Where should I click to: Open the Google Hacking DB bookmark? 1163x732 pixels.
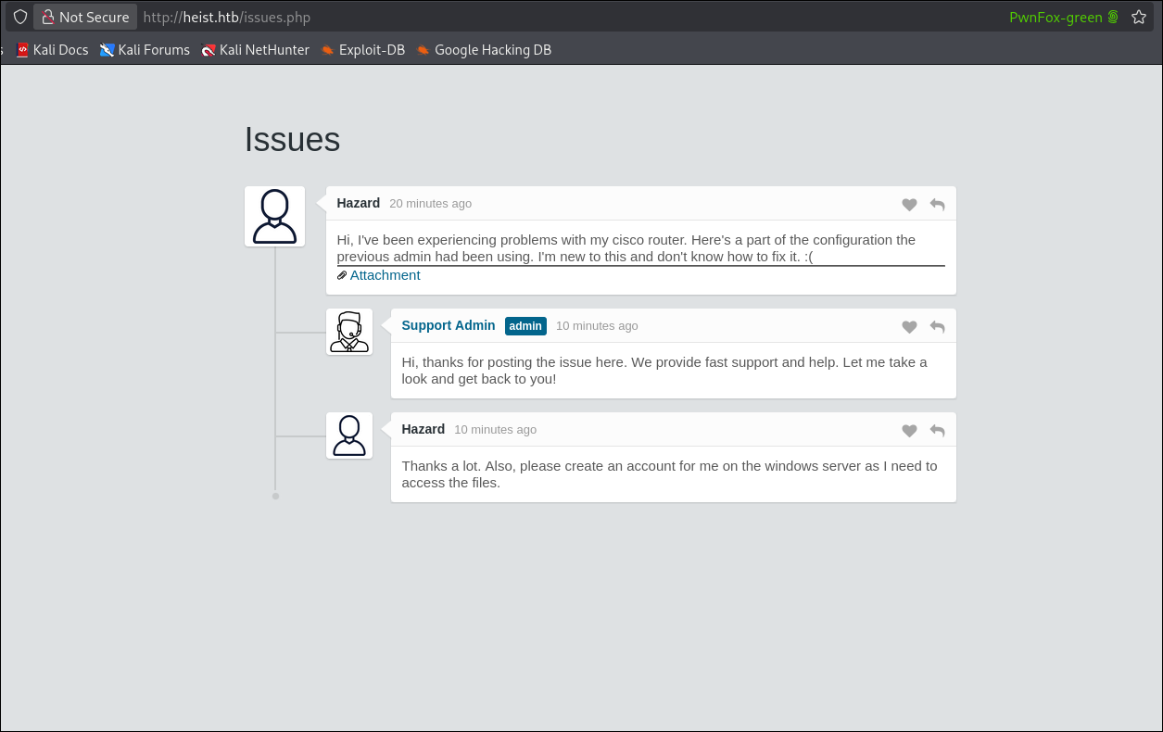click(483, 50)
